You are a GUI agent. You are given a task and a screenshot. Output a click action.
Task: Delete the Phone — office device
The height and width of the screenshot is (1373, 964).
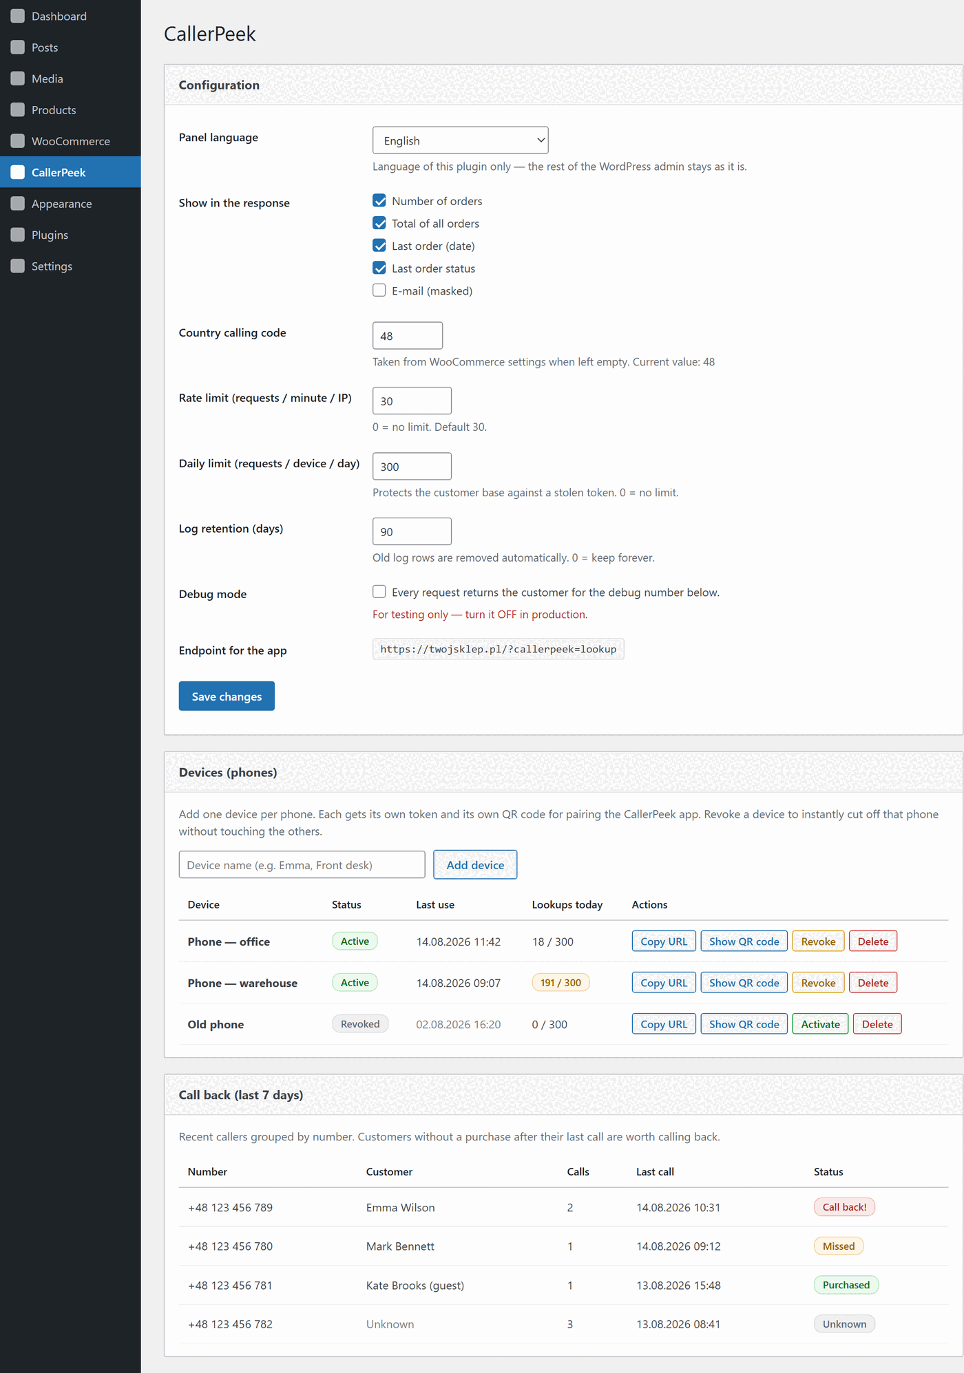pos(873,941)
